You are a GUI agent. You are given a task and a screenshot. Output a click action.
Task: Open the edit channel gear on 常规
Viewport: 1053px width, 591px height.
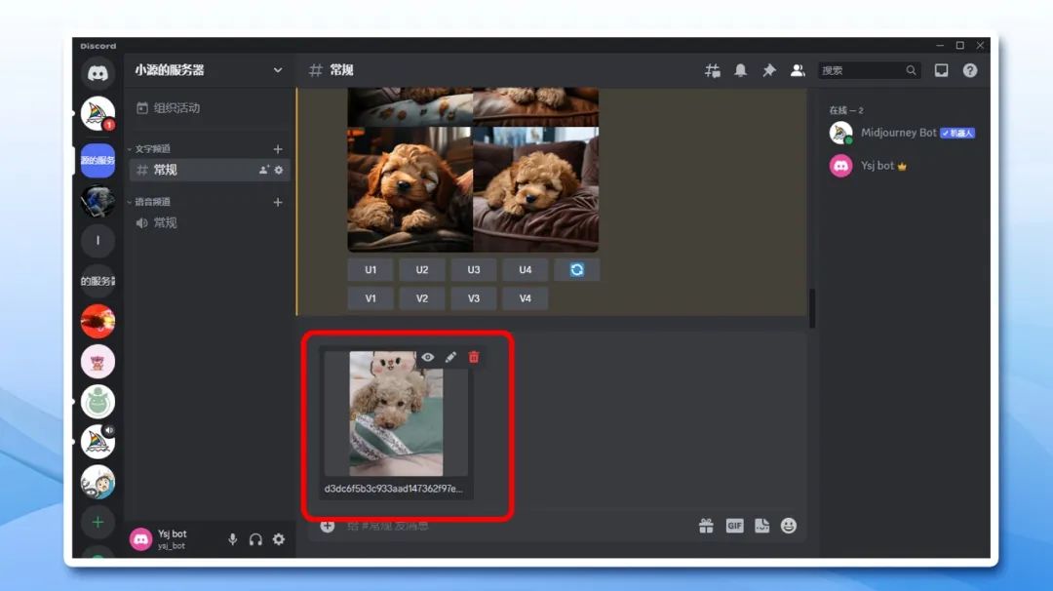coord(279,170)
